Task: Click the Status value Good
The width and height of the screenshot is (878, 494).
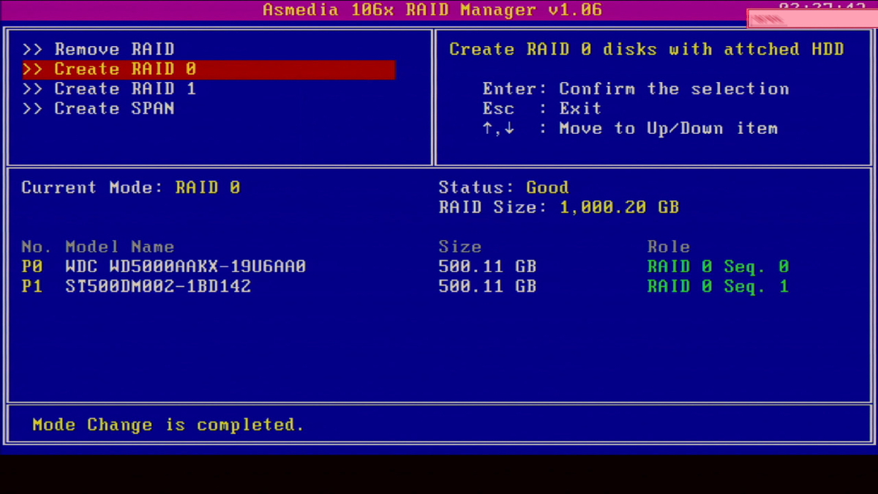Action: click(x=547, y=187)
